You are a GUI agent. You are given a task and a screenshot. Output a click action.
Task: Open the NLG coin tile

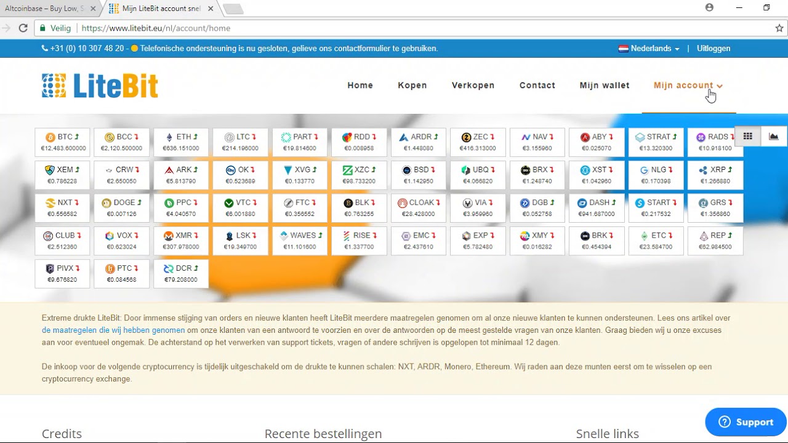(656, 175)
